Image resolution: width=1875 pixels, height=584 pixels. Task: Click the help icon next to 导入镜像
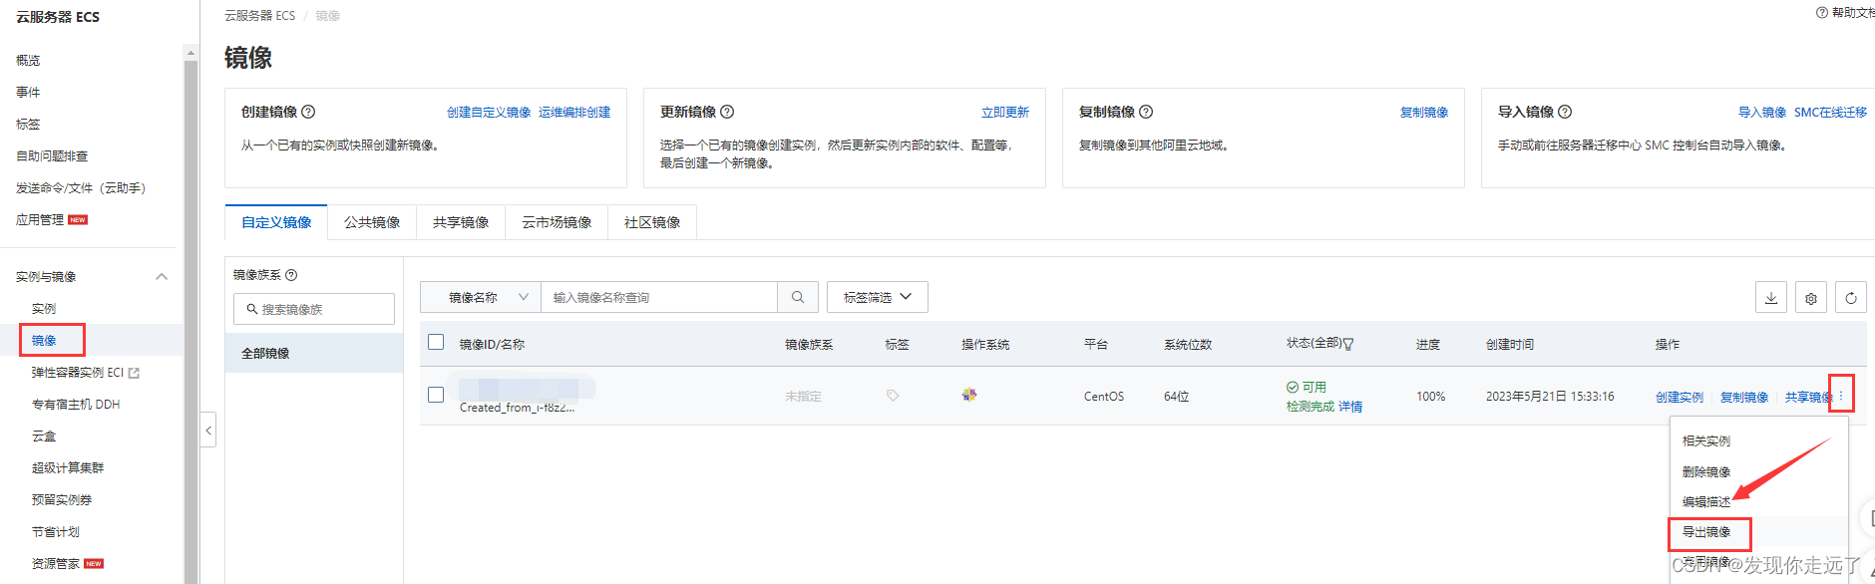click(1565, 112)
